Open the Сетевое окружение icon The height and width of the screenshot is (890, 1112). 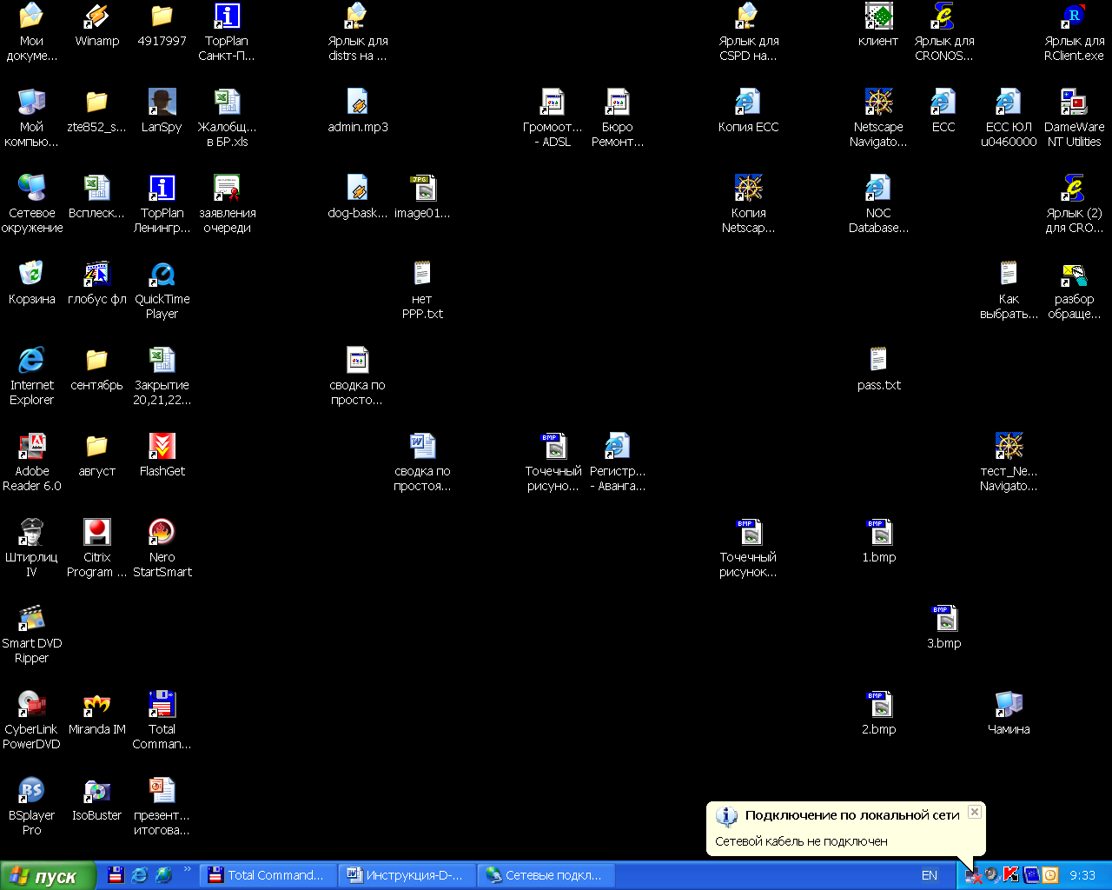pyautogui.click(x=31, y=204)
